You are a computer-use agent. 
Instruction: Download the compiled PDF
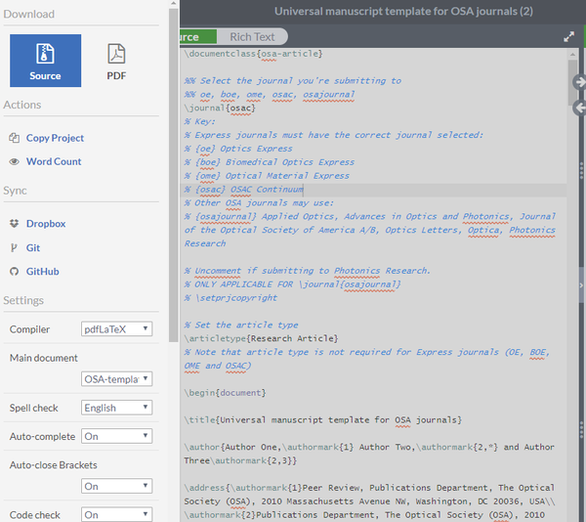(x=116, y=61)
